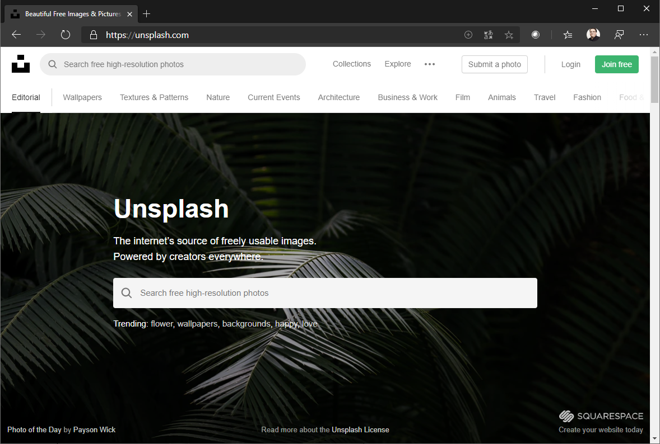Viewport: 660px width, 444px height.
Task: Click the page vertical scrollbar thumb
Action: (654, 78)
